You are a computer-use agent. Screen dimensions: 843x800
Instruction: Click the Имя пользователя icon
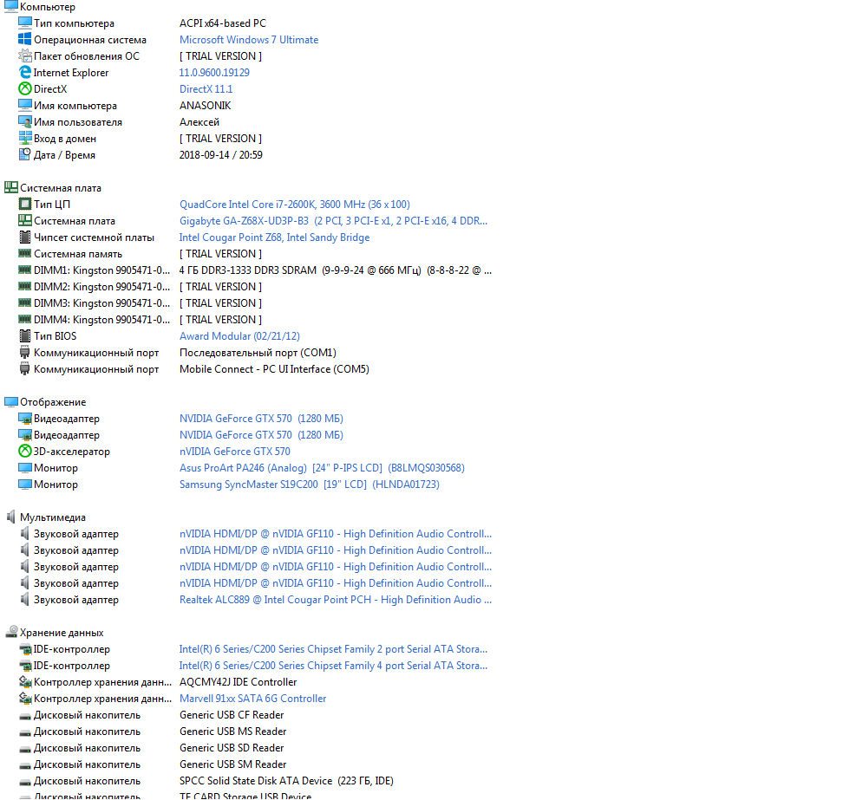tap(25, 122)
